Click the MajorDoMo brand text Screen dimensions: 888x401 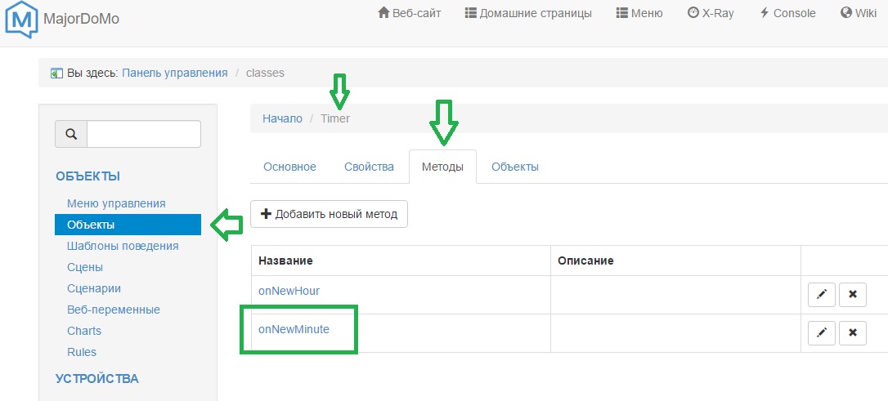[x=81, y=20]
